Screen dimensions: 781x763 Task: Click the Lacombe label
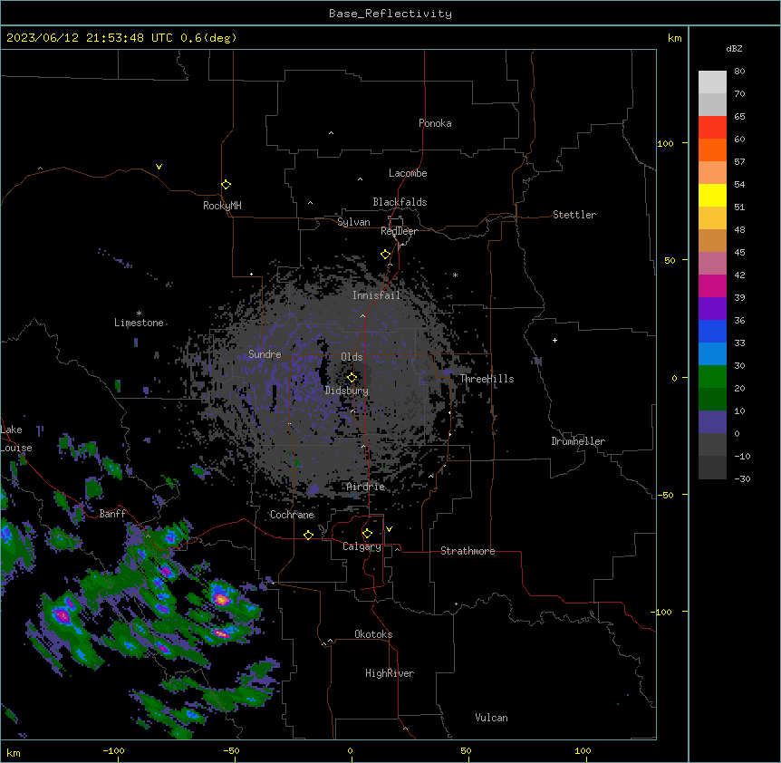coord(408,173)
